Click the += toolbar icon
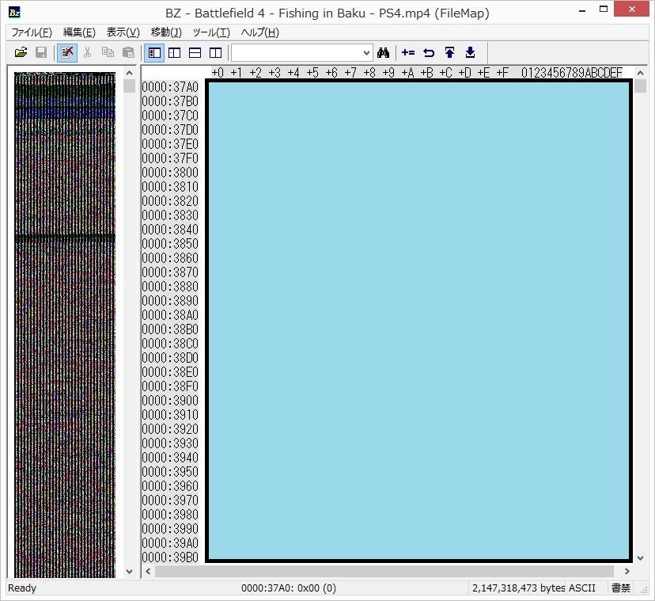Viewport: 655px width, 601px height. (x=408, y=53)
